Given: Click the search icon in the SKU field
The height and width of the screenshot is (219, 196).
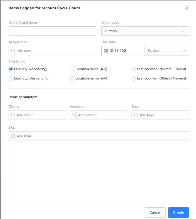Looking at the screenshot, I should pos(13,136).
